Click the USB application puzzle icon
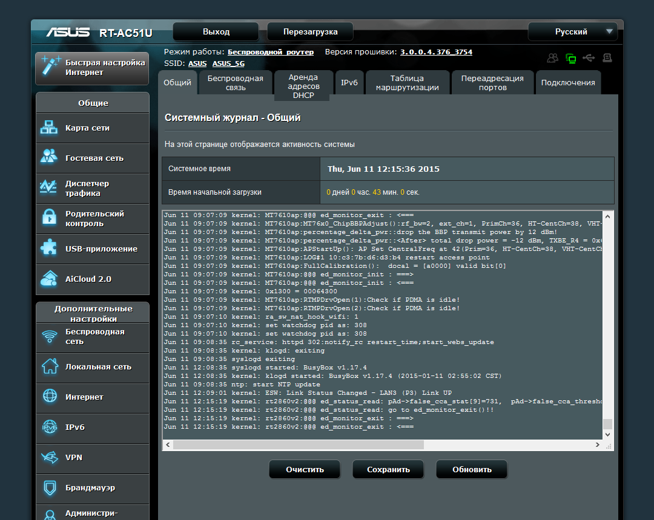The width and height of the screenshot is (654, 520). [x=49, y=248]
